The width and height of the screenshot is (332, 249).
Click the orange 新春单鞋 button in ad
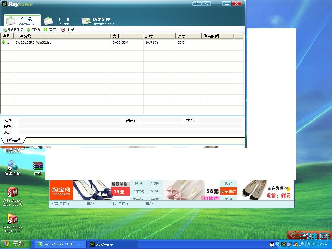228,191
